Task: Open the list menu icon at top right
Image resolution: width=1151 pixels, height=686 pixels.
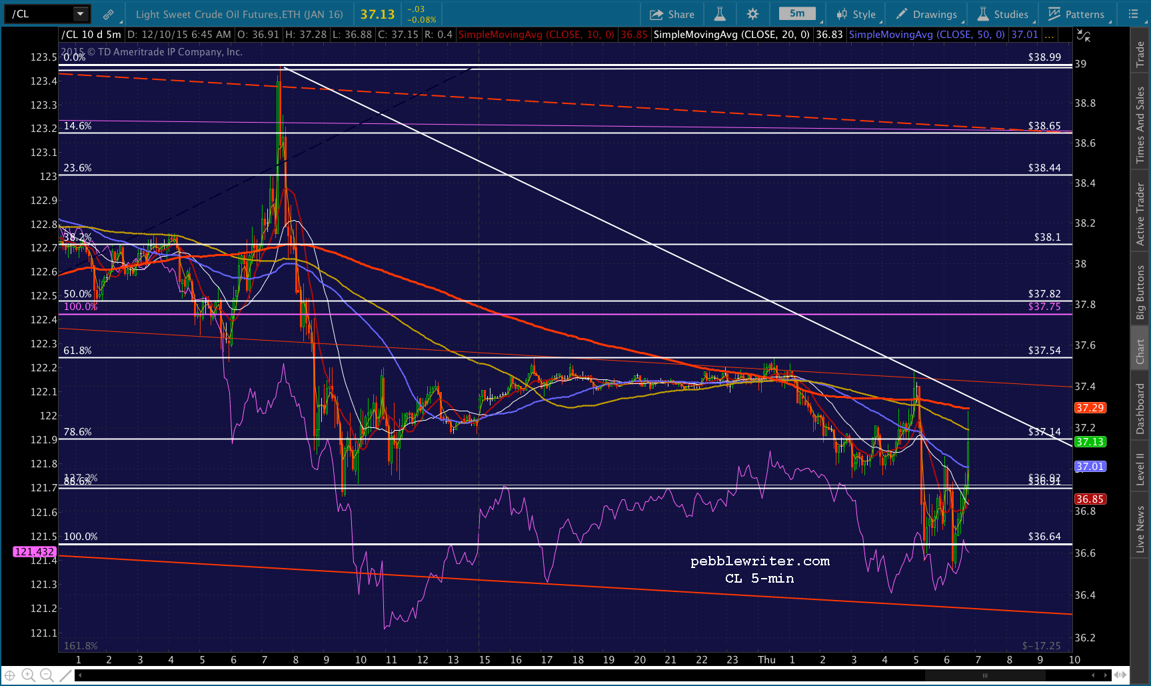Action: (x=1133, y=14)
